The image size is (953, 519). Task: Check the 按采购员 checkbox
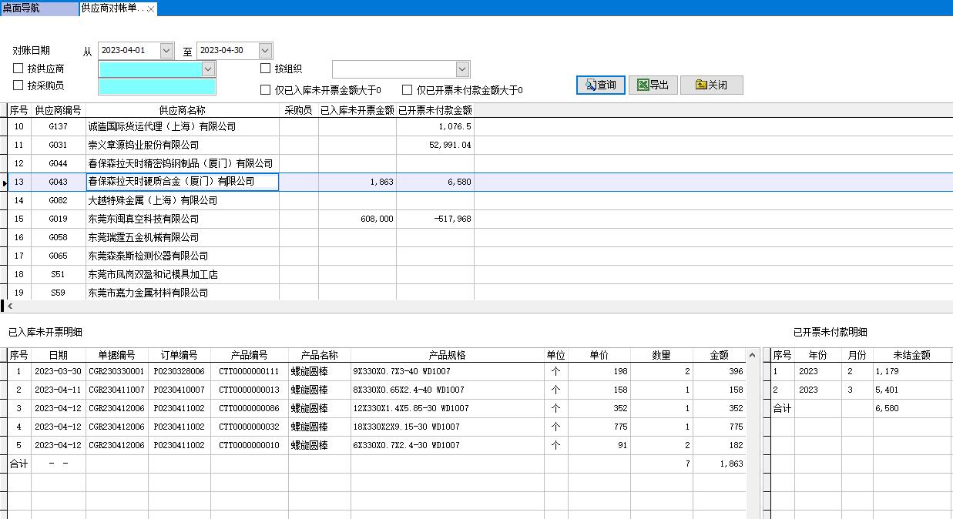(17, 85)
